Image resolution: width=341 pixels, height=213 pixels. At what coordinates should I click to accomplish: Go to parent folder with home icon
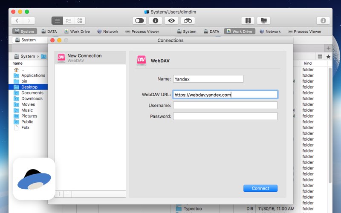[x=16, y=70]
